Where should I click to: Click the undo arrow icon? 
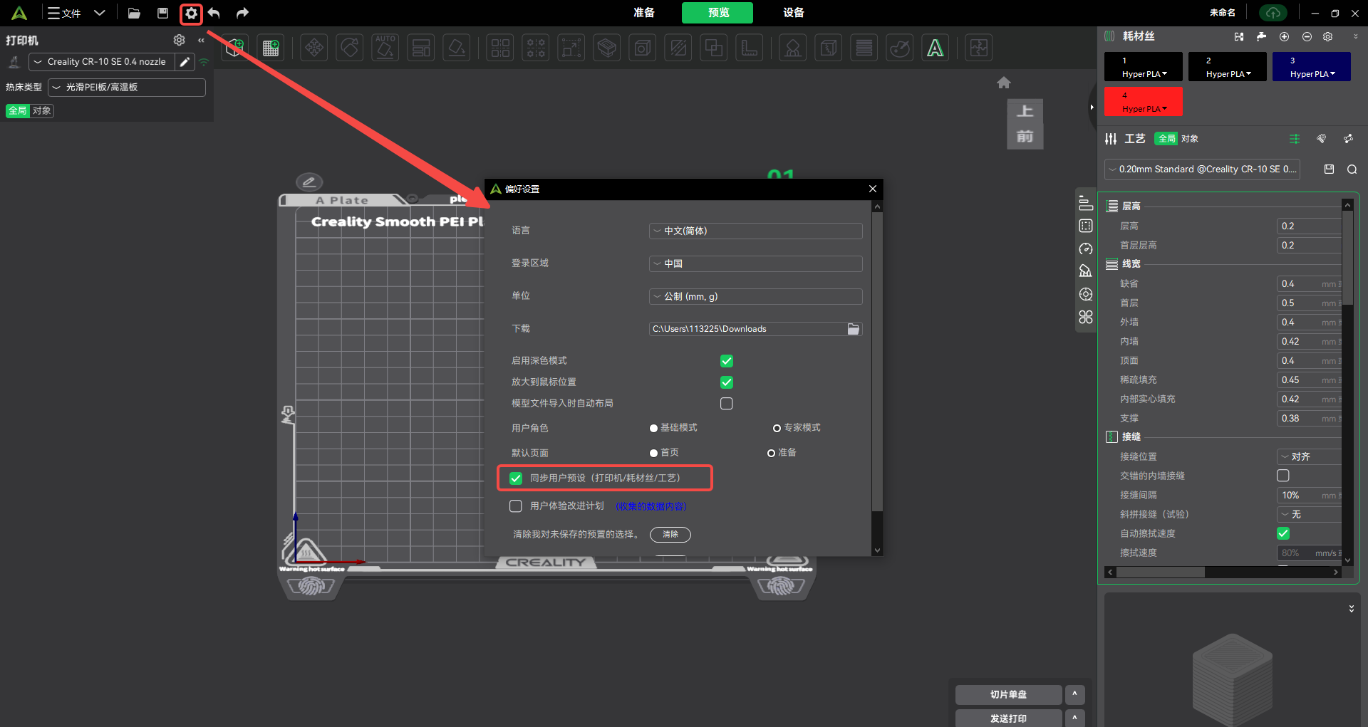[x=214, y=13]
